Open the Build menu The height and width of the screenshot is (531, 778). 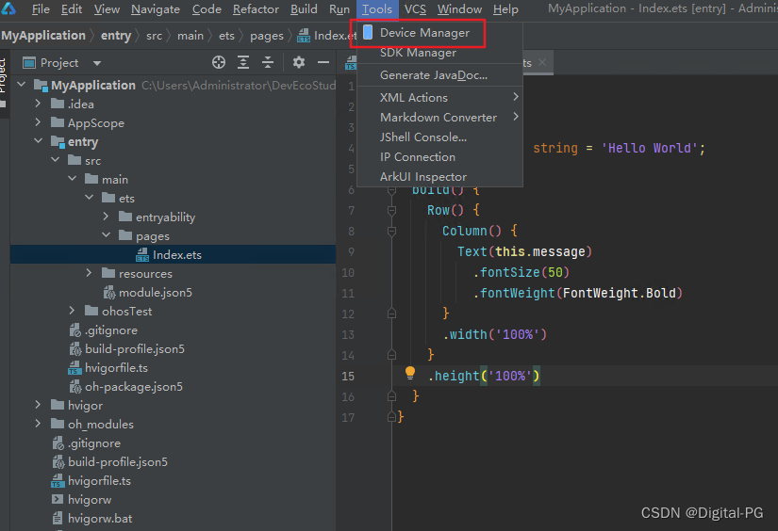(x=304, y=8)
